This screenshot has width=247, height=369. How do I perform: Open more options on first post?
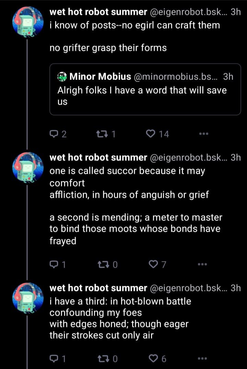point(203,134)
